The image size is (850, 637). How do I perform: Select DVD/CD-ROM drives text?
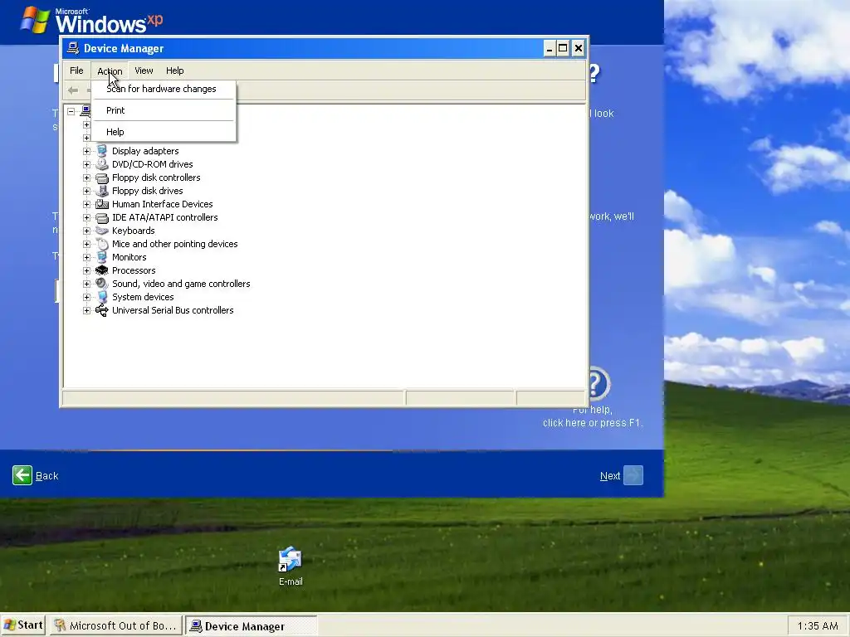pyautogui.click(x=153, y=164)
